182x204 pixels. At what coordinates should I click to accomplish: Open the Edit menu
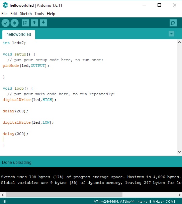click(x=14, y=14)
